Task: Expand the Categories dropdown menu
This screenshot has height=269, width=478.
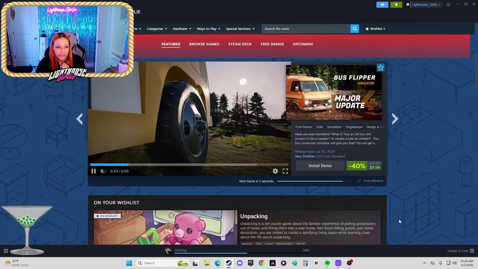Action: tap(157, 29)
